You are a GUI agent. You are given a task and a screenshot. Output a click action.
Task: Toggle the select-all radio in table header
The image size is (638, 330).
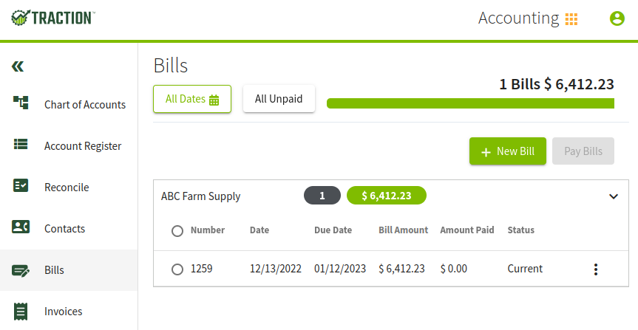[177, 231]
